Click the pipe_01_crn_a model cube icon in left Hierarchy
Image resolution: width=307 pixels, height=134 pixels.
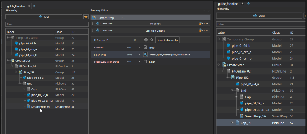[16, 49]
